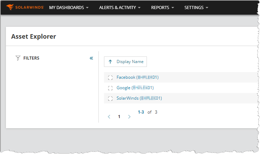Open the SolarWinds asset link
This screenshot has height=154, width=260.
pos(139,98)
